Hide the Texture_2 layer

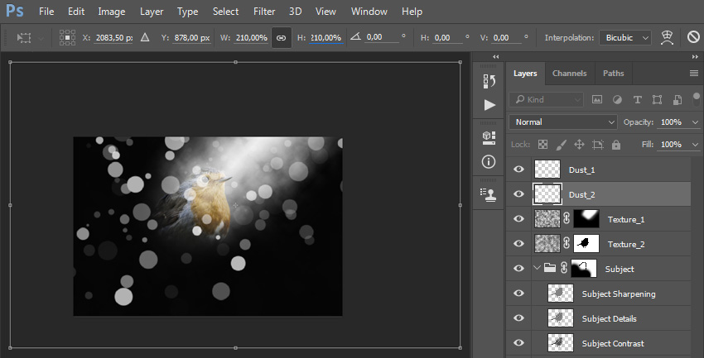click(518, 243)
